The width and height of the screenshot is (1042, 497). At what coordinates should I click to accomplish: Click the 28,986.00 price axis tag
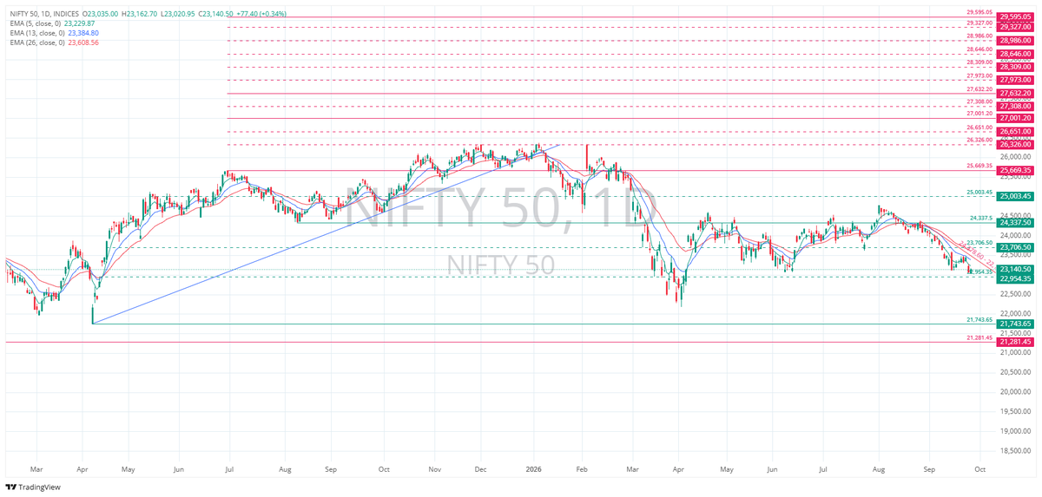pyautogui.click(x=1015, y=40)
